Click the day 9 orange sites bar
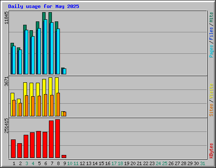 coord(65,114)
